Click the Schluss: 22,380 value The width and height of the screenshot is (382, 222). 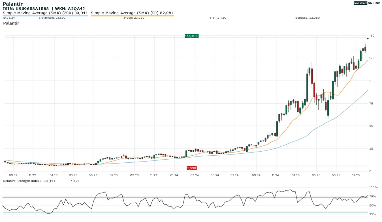click(308, 18)
